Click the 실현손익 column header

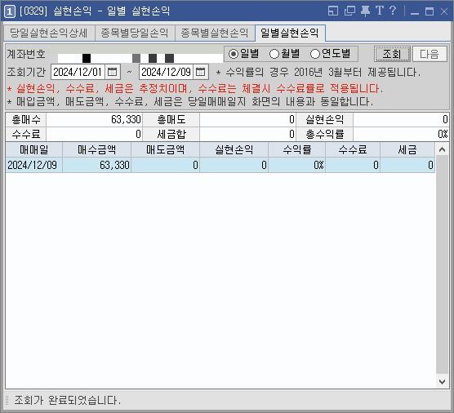tap(234, 150)
